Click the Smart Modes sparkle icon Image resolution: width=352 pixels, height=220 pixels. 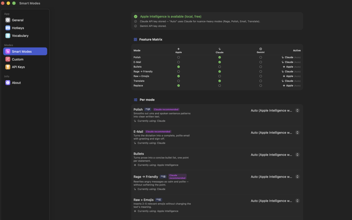coord(8,51)
